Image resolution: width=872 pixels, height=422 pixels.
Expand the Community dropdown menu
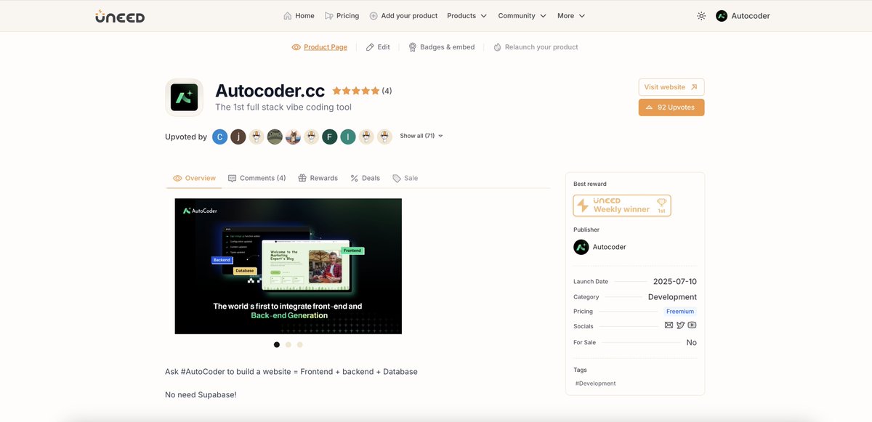[x=522, y=16]
